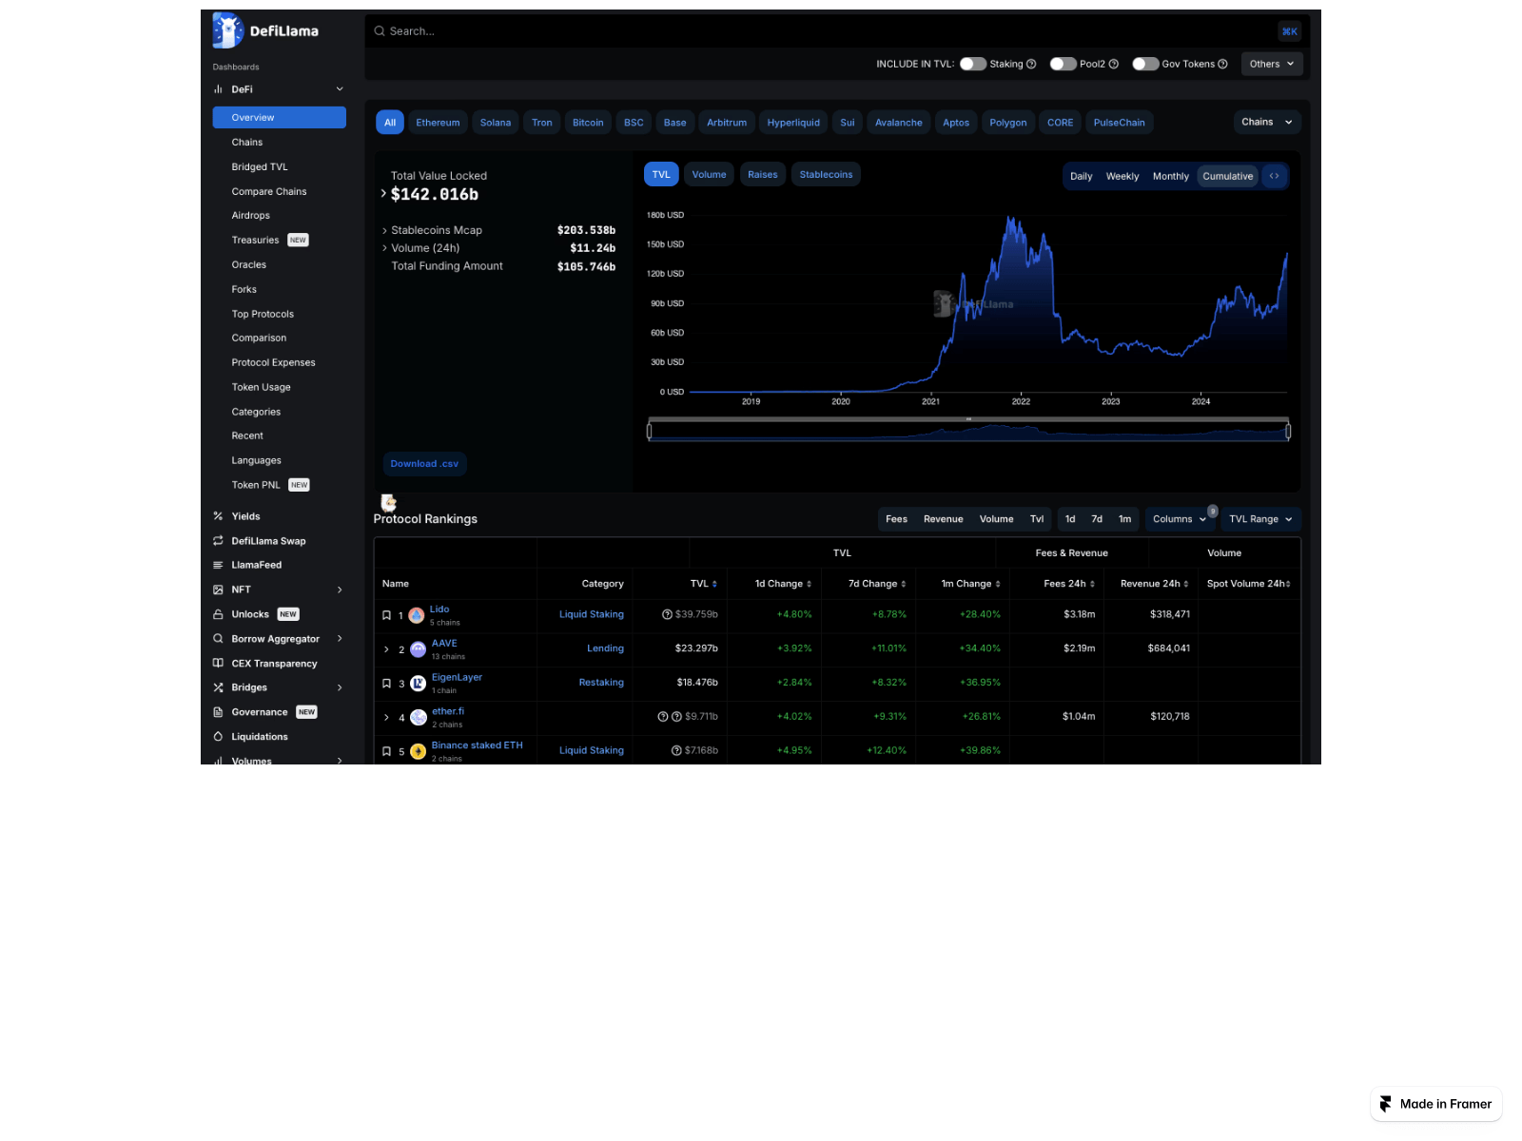Collapse the DeFi sidebar section
Viewport: 1522px width, 1141px height.
[x=340, y=89]
